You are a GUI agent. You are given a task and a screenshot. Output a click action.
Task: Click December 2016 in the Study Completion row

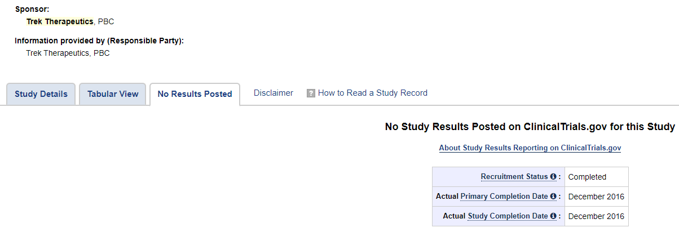click(x=595, y=216)
